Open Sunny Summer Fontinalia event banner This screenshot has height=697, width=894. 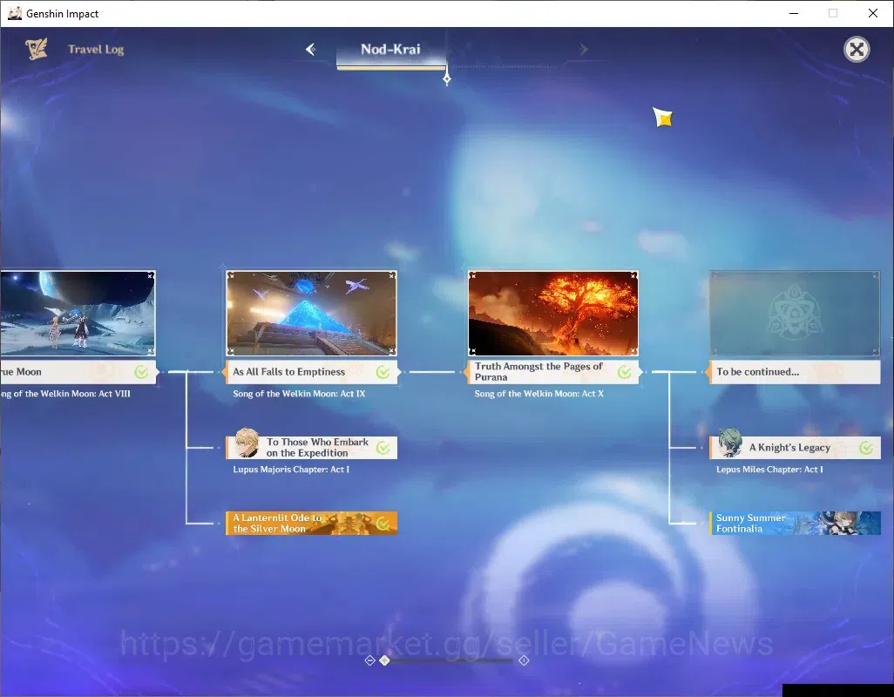[x=795, y=523]
